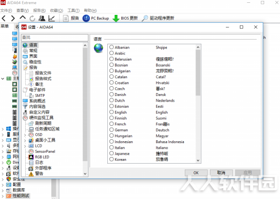This screenshot has height=199, width=280.
Task: Expand the OSD node in the settings tree
Action: point(25,135)
